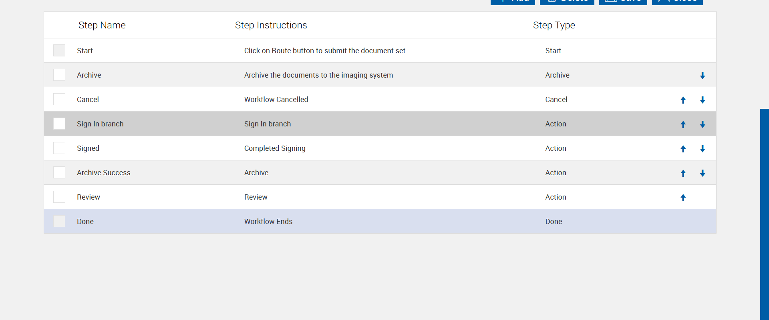Move the Signed step down
This screenshot has height=320, width=769.
point(703,149)
